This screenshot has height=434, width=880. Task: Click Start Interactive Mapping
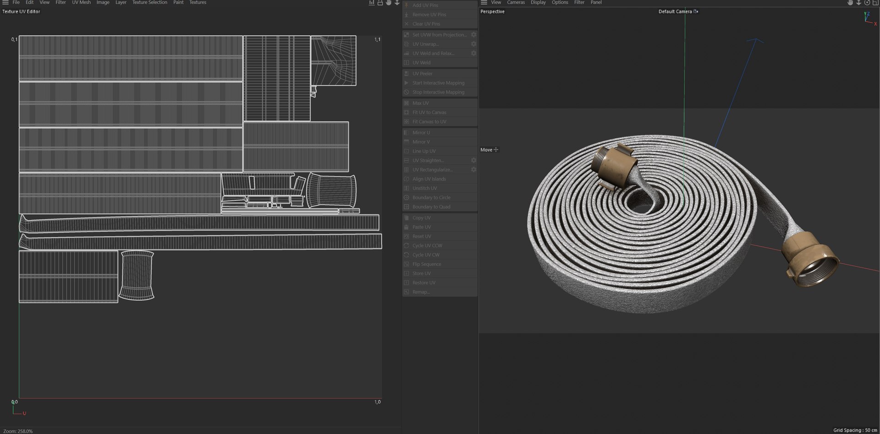(x=440, y=83)
